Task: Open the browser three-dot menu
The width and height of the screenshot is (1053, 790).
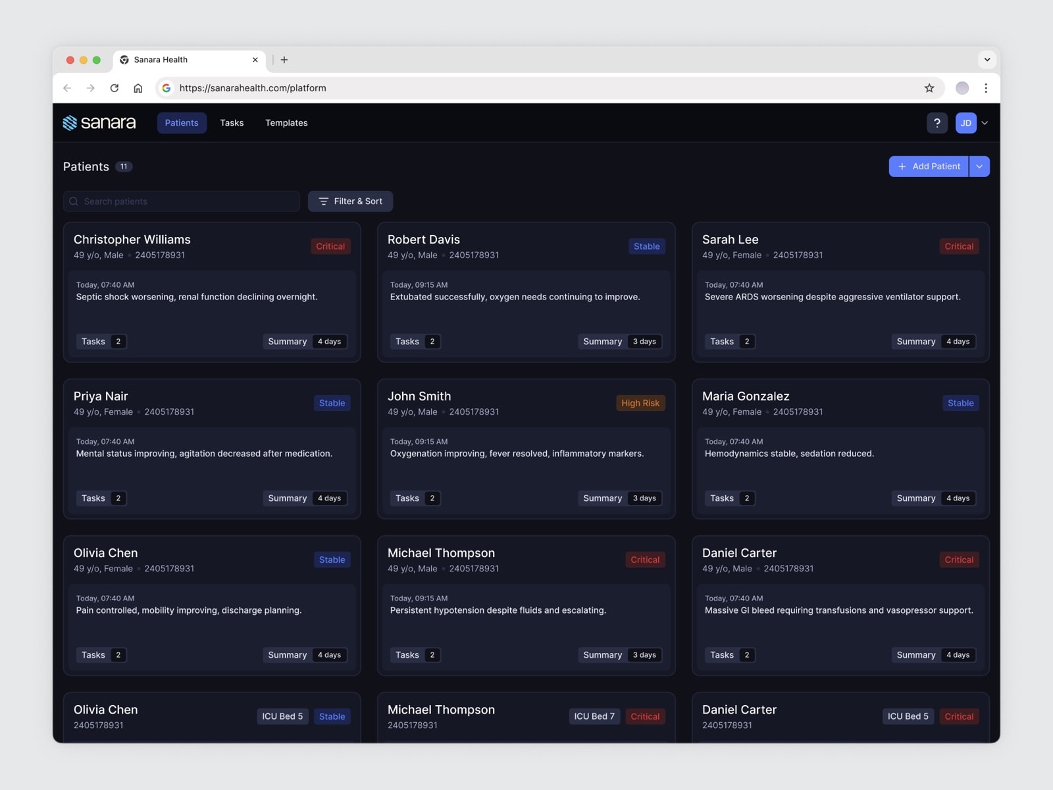Action: 986,88
